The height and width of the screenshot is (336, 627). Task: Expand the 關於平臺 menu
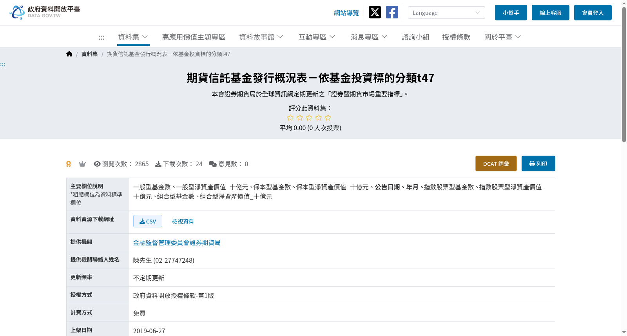click(503, 37)
